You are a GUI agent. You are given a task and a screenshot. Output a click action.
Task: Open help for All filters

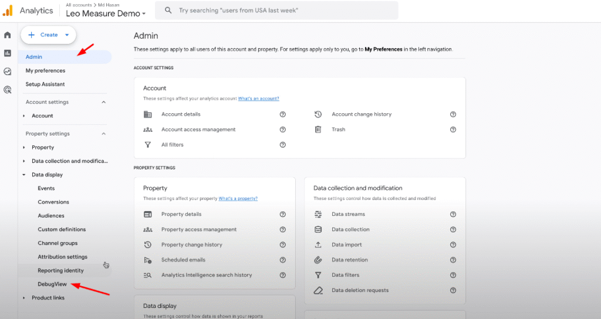coord(282,145)
